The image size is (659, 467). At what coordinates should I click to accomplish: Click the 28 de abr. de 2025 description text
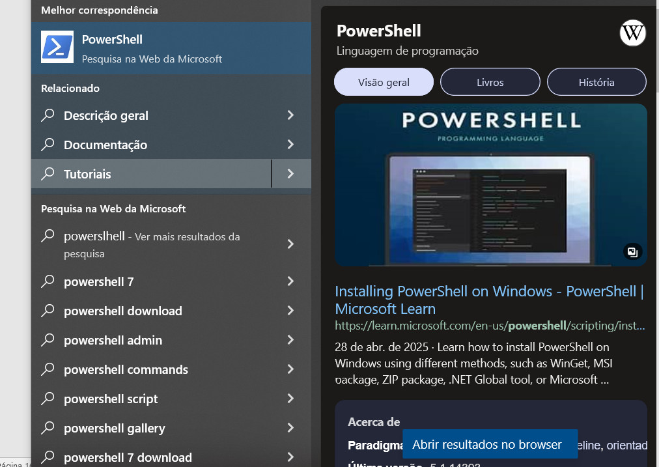(473, 363)
